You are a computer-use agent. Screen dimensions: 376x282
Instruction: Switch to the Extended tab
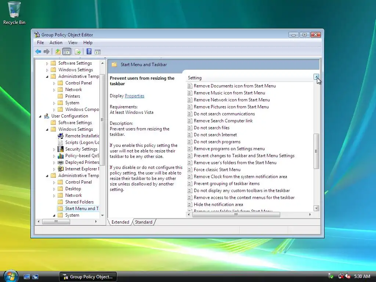click(120, 222)
